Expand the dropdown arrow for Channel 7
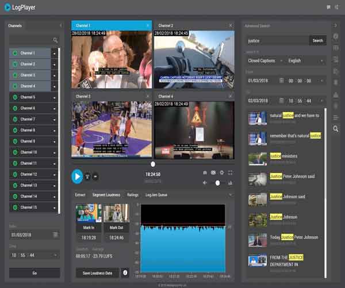This screenshot has height=288, width=345. (55, 119)
